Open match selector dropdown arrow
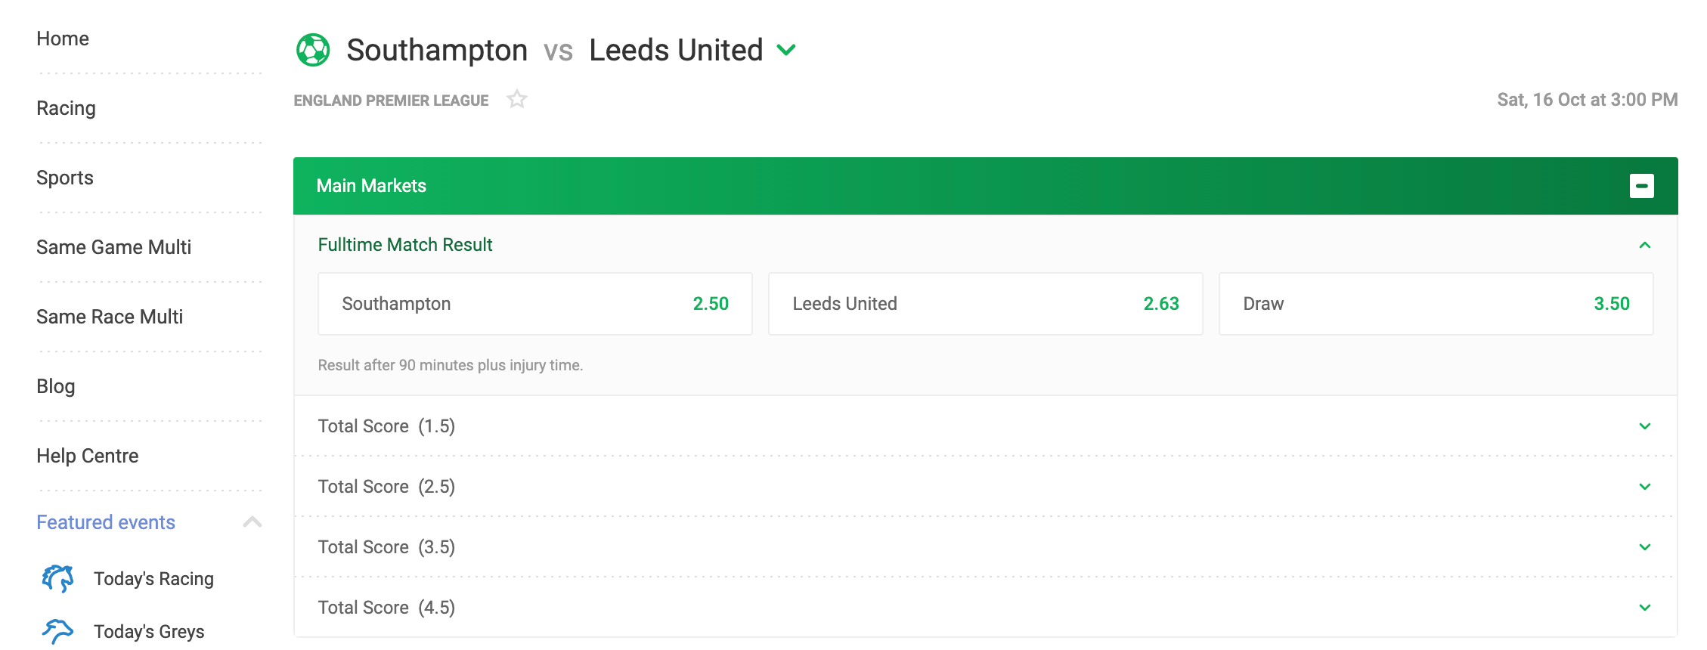1707x650 pixels. (x=786, y=50)
